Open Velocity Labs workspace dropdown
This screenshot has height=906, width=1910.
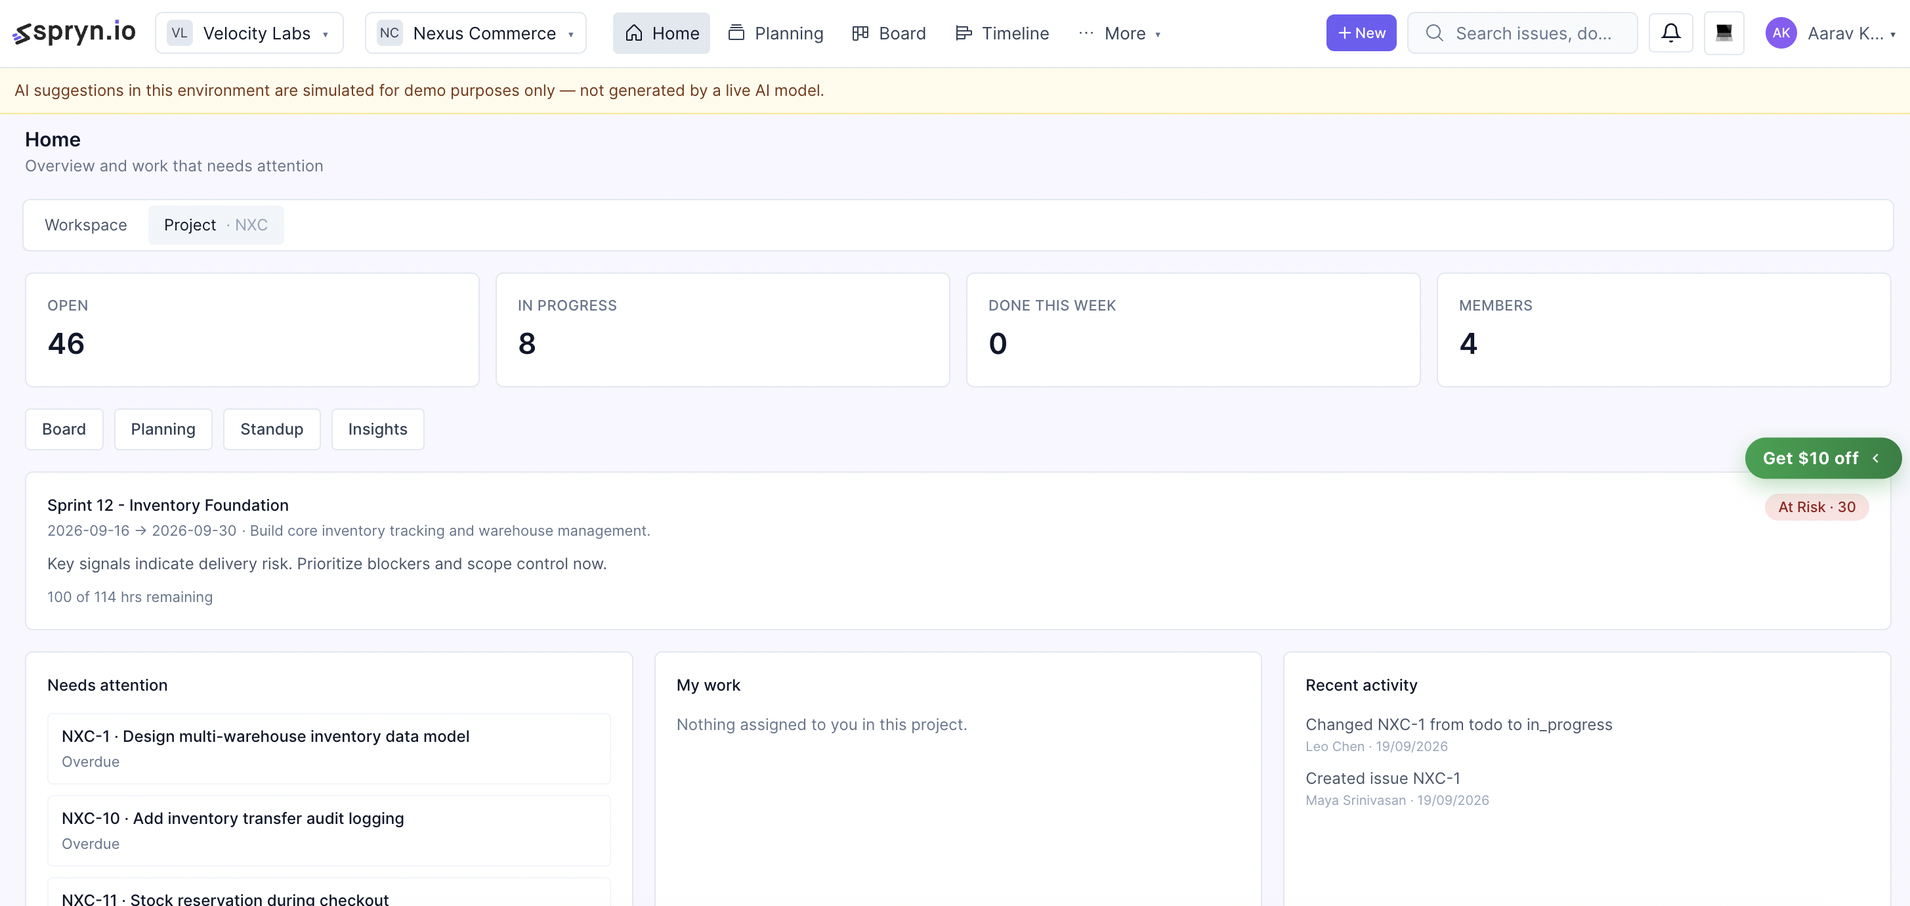point(249,33)
